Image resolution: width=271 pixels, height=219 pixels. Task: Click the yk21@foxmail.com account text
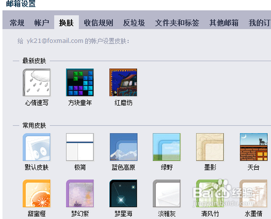click(55, 41)
